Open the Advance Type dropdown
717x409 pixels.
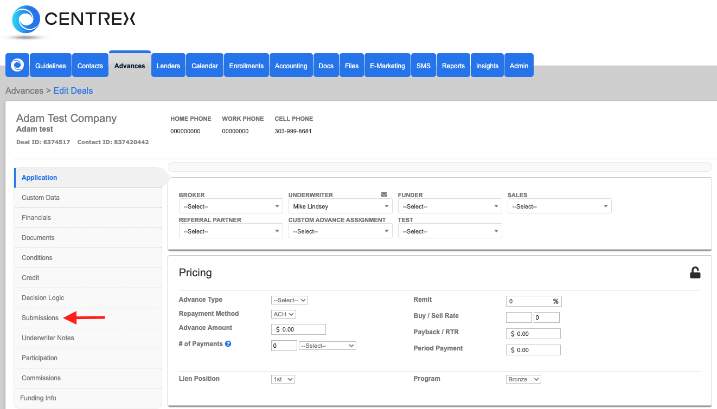pos(289,300)
